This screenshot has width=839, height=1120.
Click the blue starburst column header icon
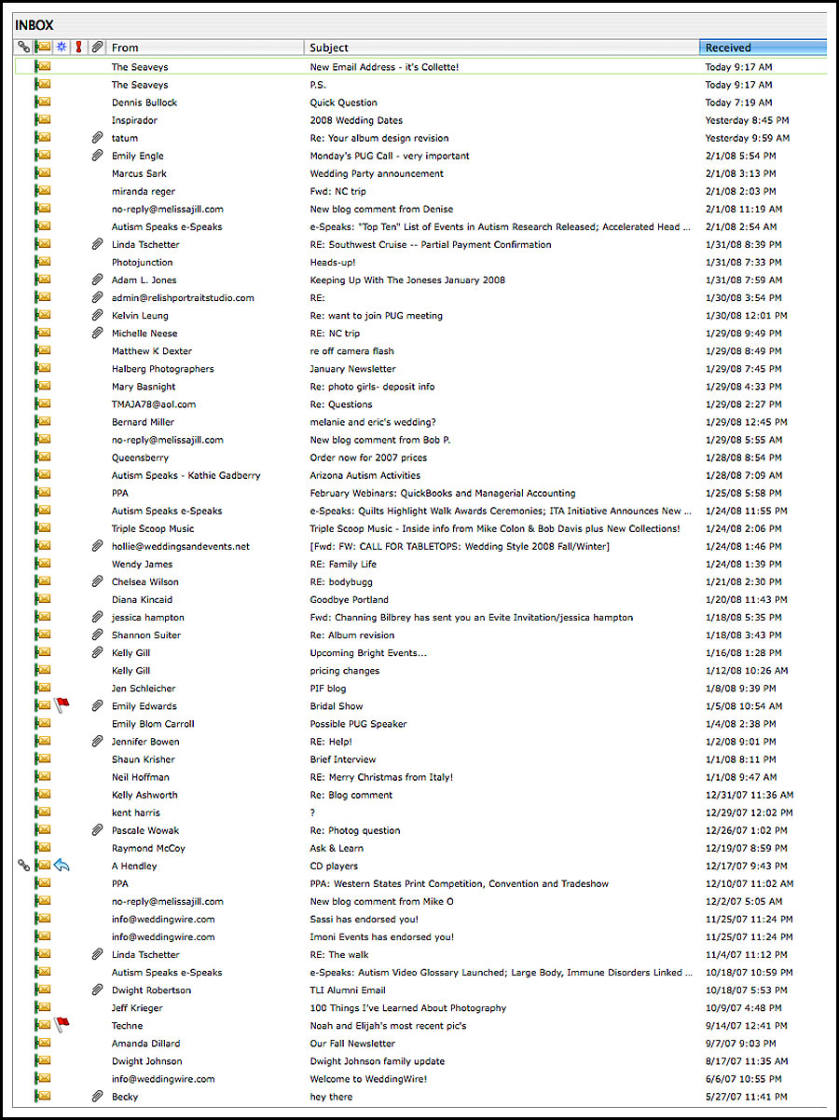coord(62,47)
